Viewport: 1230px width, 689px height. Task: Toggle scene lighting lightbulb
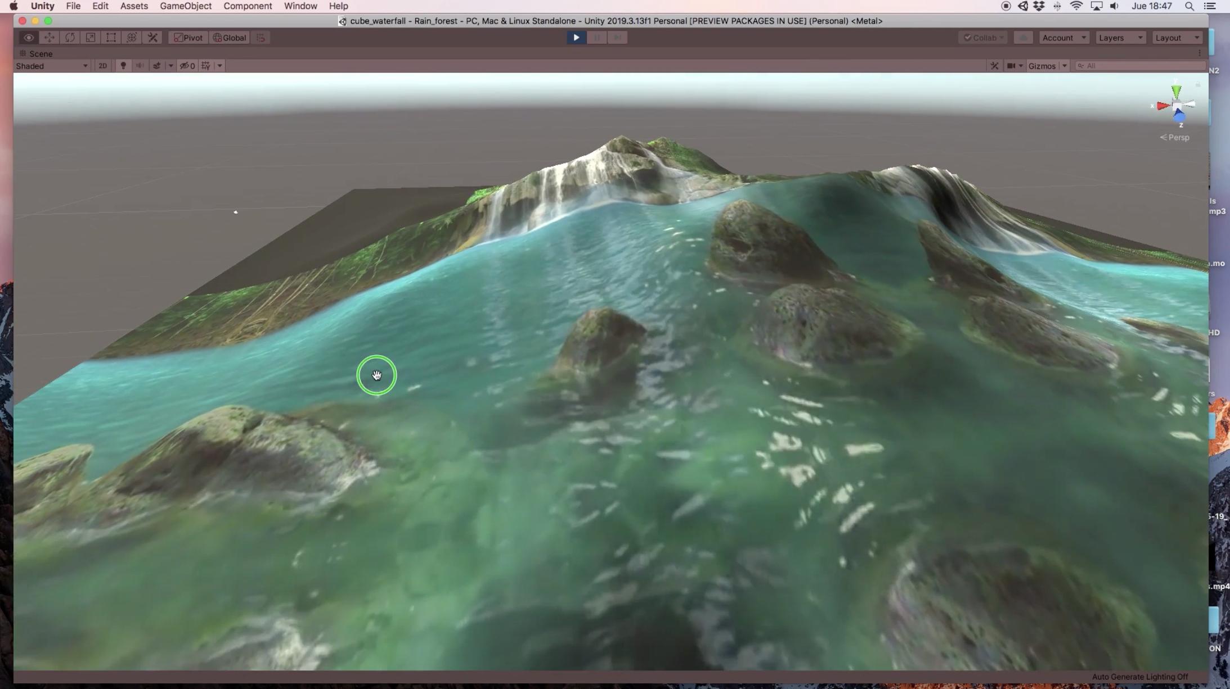click(123, 66)
